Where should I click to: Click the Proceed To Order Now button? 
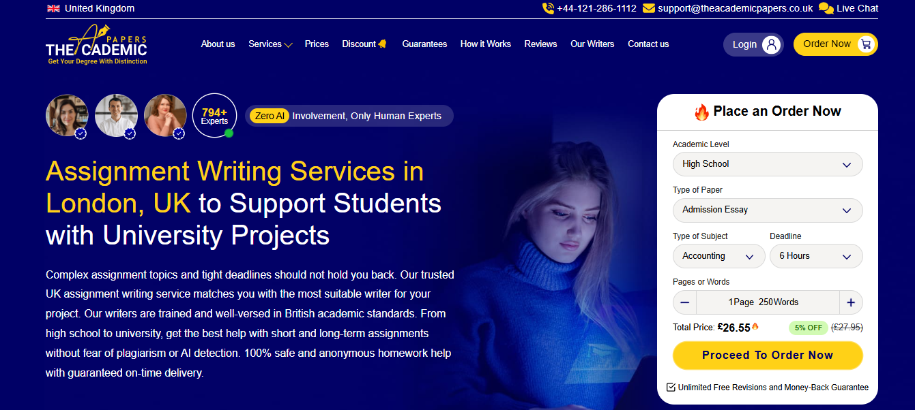point(768,356)
